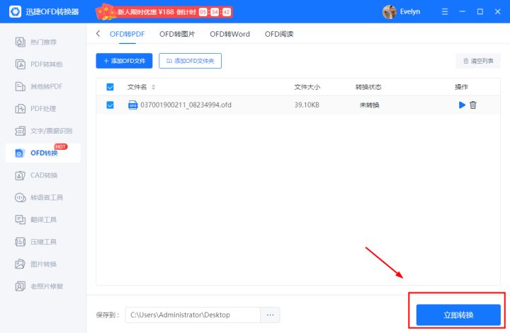This screenshot has height=333, width=510.
Task: Click the 未转换 status text
Action: pyautogui.click(x=369, y=105)
